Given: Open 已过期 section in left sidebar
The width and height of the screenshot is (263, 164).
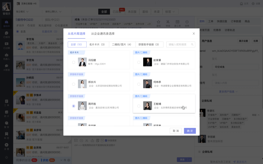Looking at the screenshot, I should coord(6,46).
